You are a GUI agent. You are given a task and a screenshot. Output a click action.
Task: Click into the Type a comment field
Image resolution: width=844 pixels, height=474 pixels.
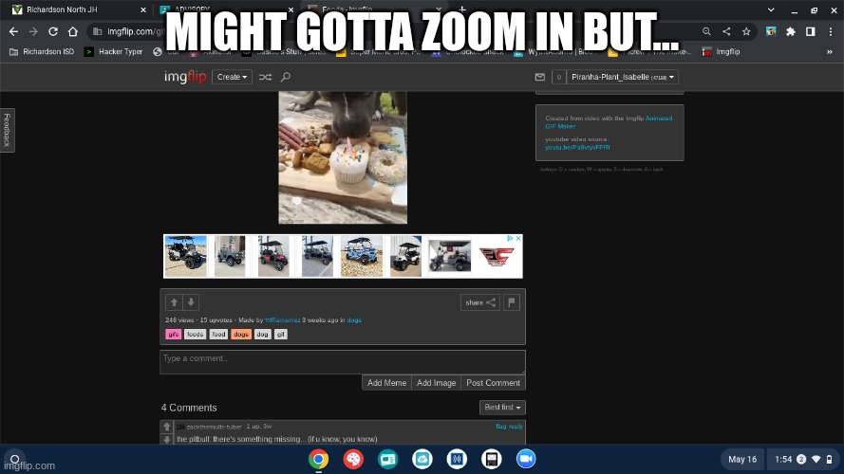[x=342, y=361]
